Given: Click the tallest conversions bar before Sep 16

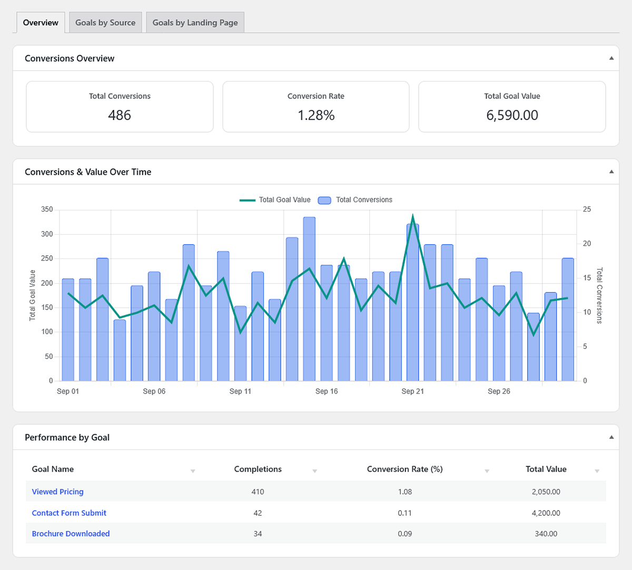Looking at the screenshot, I should pyautogui.click(x=309, y=299).
